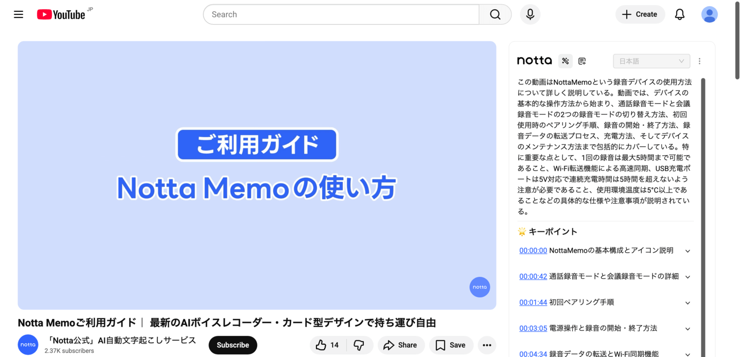Expand 電源操作と録音の開始・終了方法 section
This screenshot has width=741, height=357.
point(687,329)
